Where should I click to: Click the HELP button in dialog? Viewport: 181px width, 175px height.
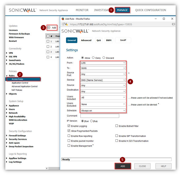tap(164, 166)
